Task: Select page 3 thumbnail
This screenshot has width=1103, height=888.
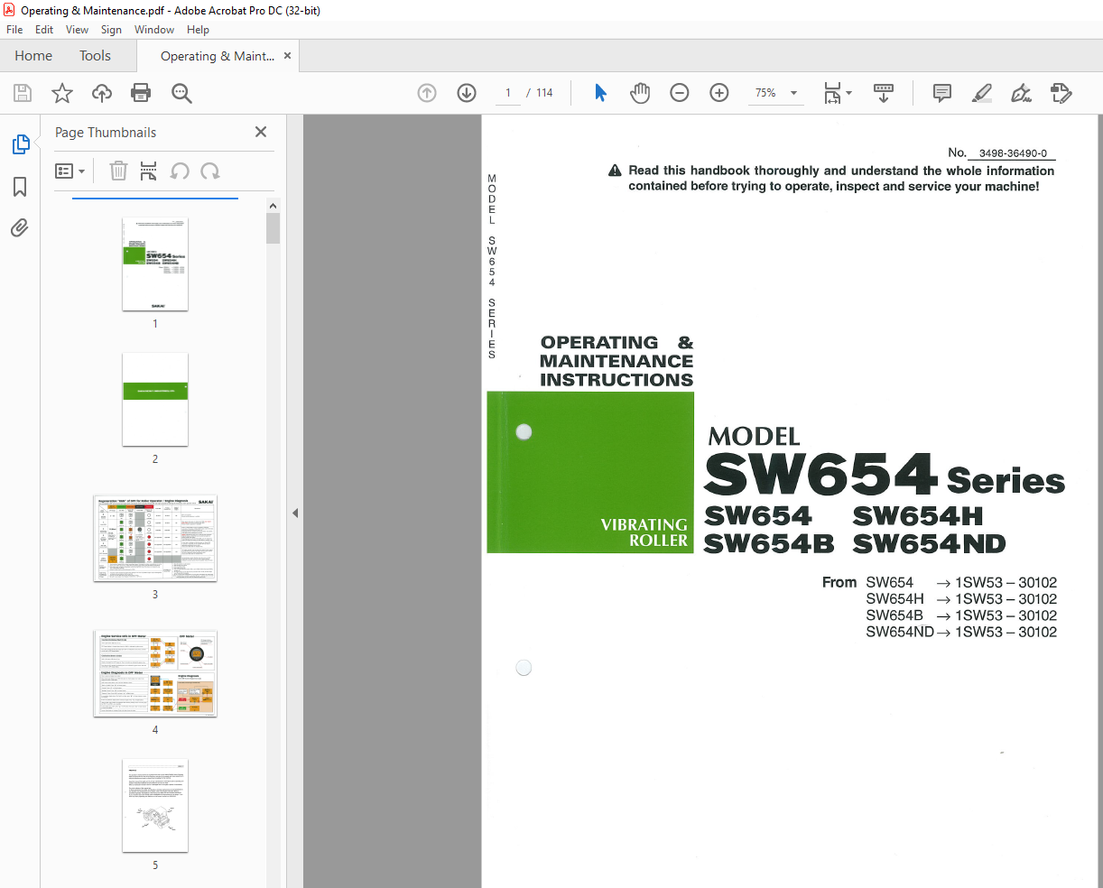Action: coord(155,538)
